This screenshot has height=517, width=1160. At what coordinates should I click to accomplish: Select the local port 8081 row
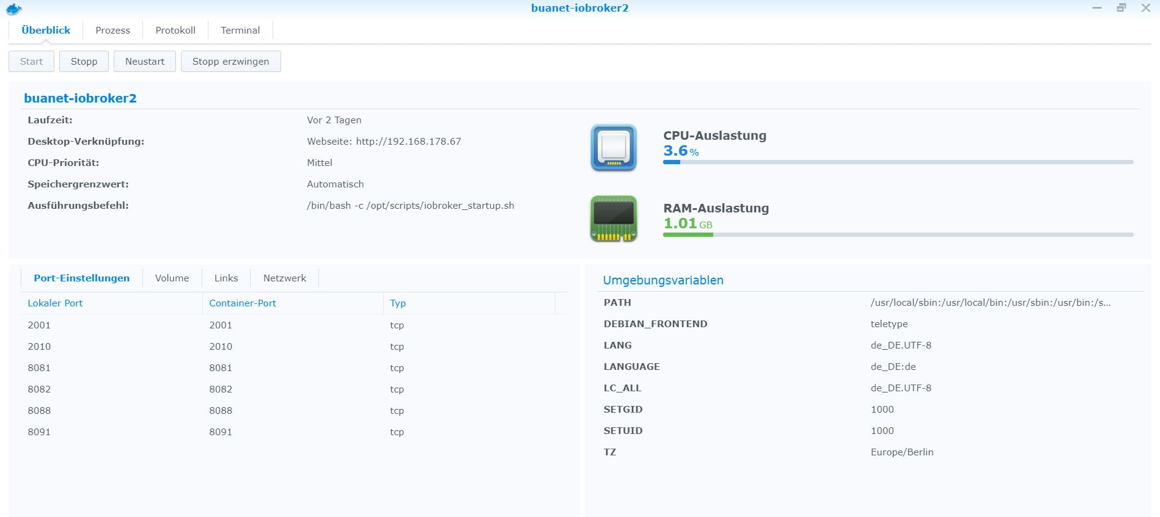point(294,367)
